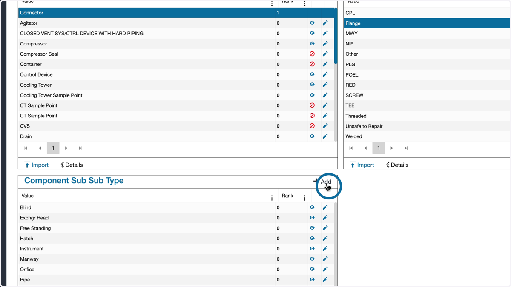Select the Cooling Tower Sample Point row

point(176,95)
